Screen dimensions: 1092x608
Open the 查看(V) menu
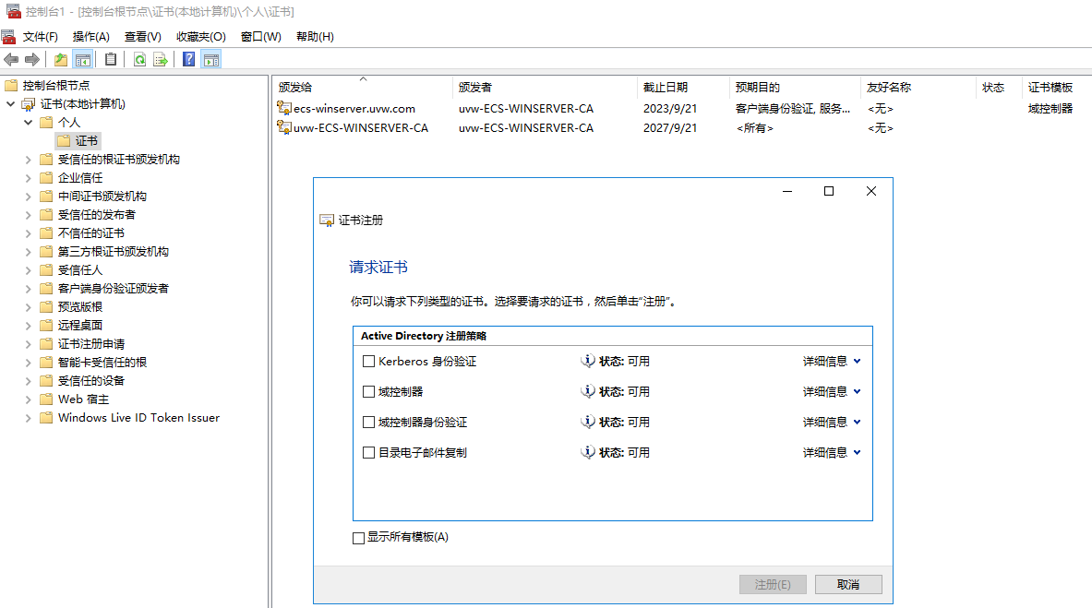143,36
